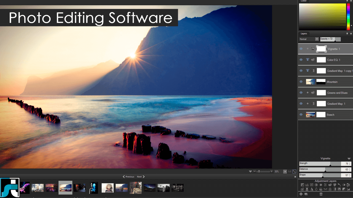Delete selected layer using the trash icon
353x198 pixels.
(x=321, y=194)
